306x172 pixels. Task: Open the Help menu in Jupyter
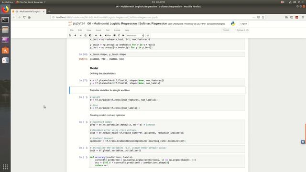click(127, 30)
